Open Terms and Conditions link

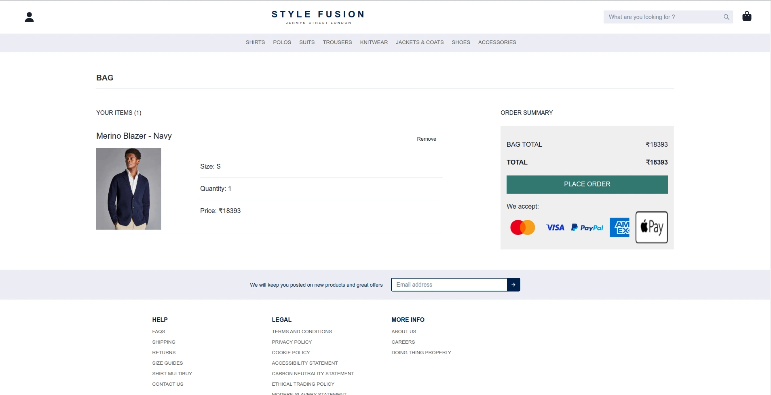[302, 332]
